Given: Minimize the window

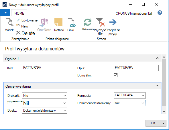Looking at the screenshot, I should point(130,4).
